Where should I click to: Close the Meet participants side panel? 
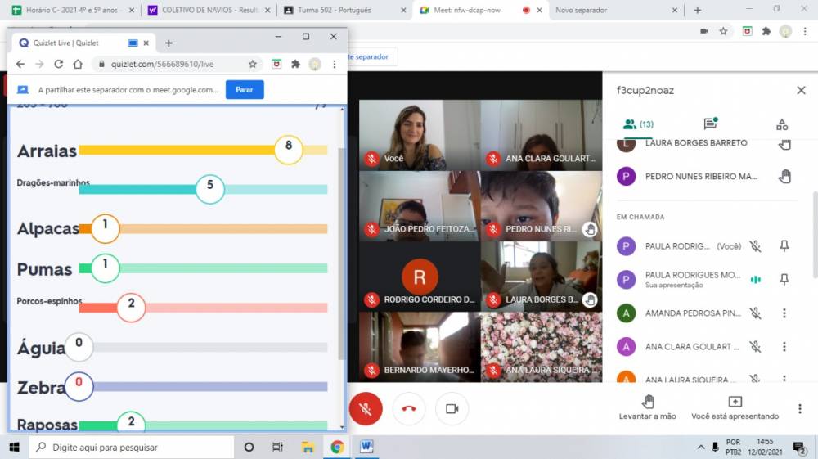pos(801,91)
